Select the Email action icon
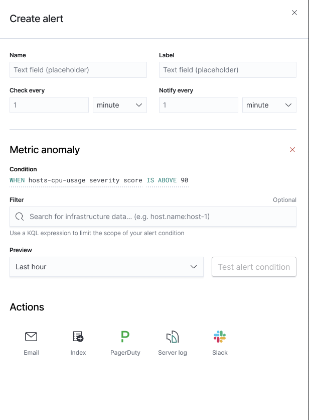Image resolution: width=309 pixels, height=420 pixels. [x=31, y=337]
